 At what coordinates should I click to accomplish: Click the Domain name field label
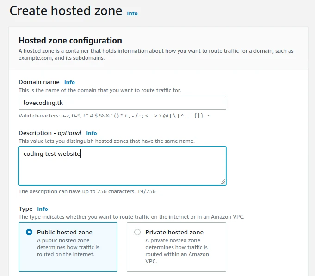(38, 82)
